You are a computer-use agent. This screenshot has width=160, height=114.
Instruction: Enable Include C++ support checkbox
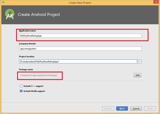point(21,86)
